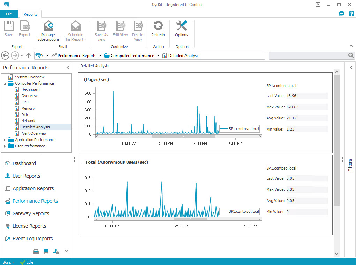Image resolution: width=356 pixels, height=265 pixels.
Task: Open the help question mark icon
Action: [351, 14]
